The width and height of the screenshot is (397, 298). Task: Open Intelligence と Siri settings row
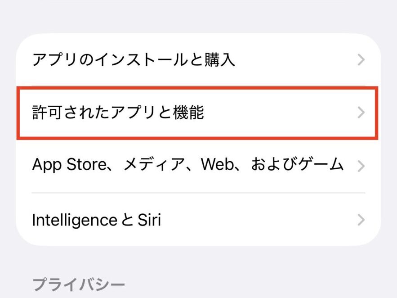[198, 220]
